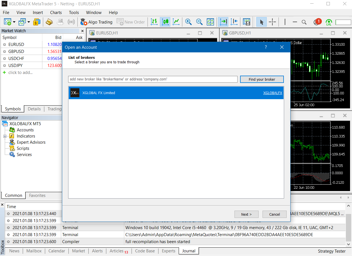Click the search magnifier icon

(304, 22)
